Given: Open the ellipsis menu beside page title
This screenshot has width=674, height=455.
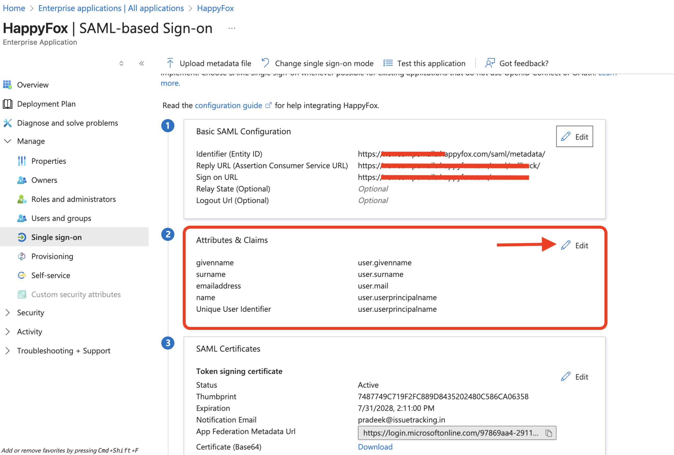Looking at the screenshot, I should [231, 28].
